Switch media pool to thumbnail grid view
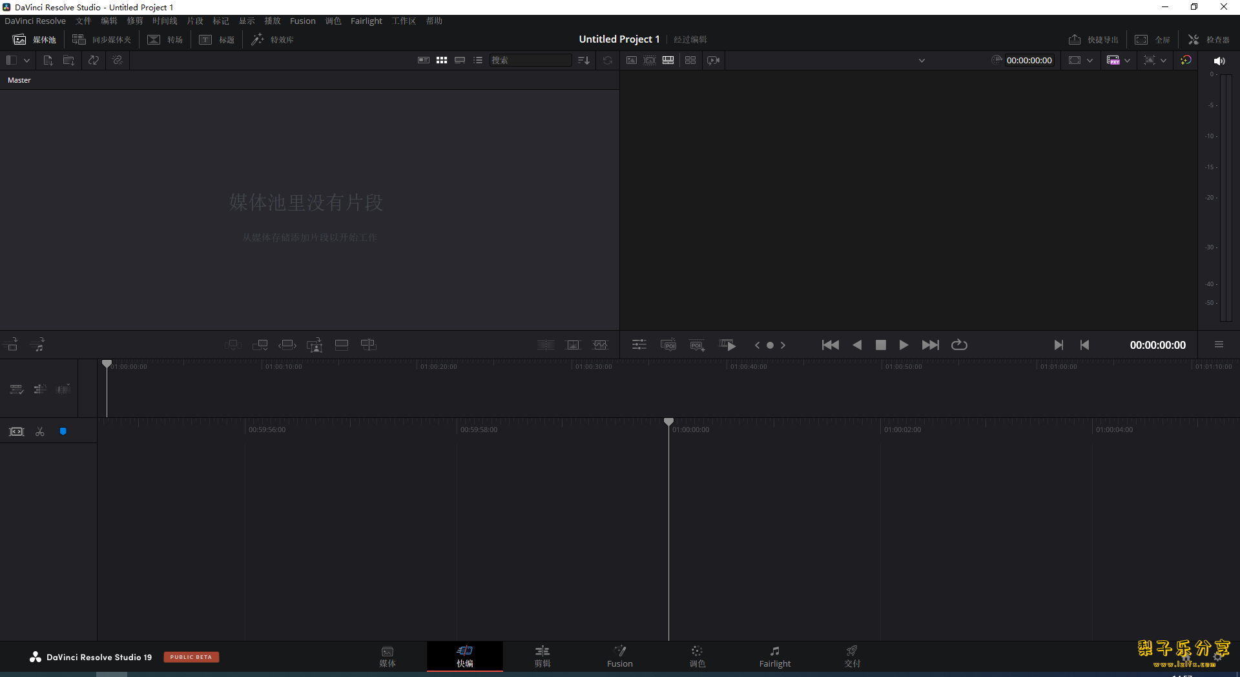 pyautogui.click(x=442, y=60)
